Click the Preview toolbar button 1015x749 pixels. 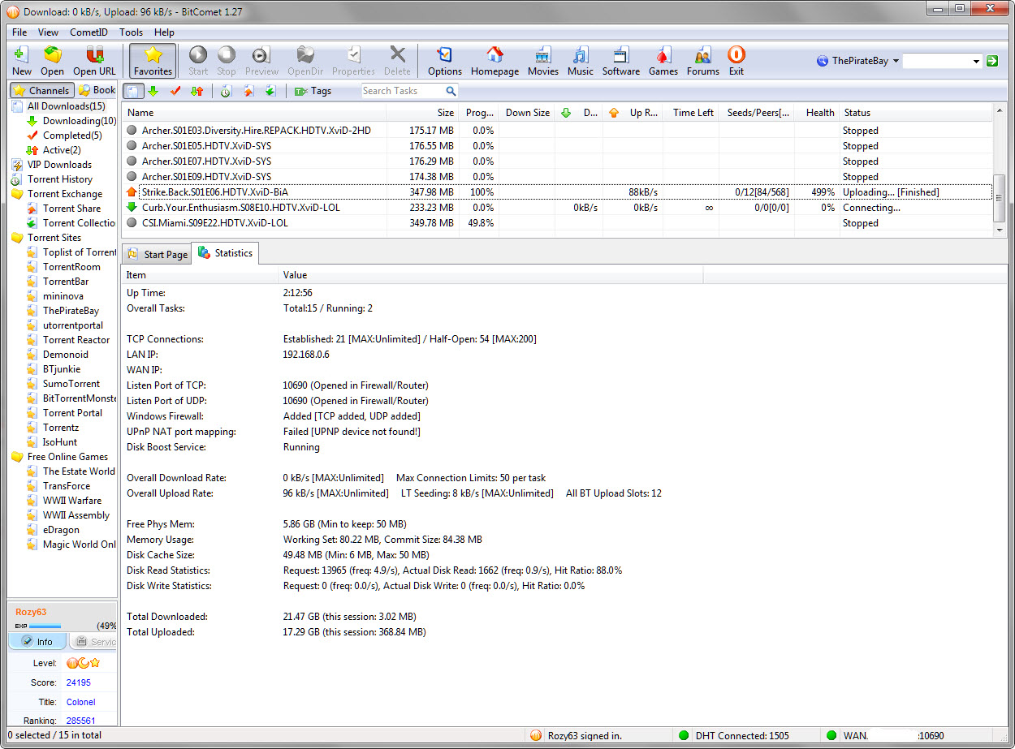click(261, 61)
